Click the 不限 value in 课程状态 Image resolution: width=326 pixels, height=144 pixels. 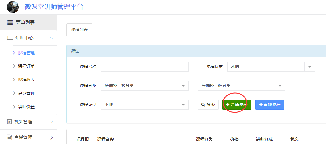point(235,67)
